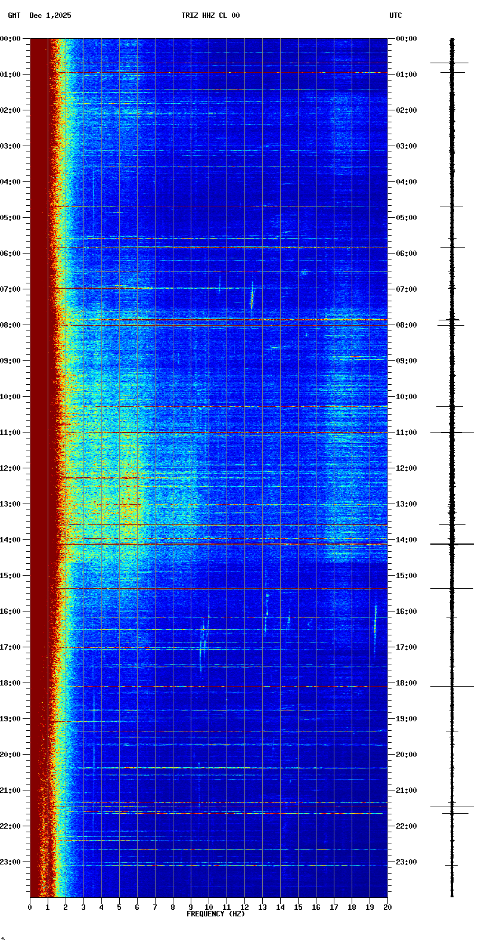Select the 00:00 marker on left axis
Image resolution: width=478 pixels, height=945 pixels.
click(x=11, y=39)
